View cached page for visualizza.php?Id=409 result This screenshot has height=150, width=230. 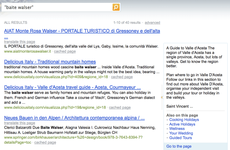tap(122, 77)
